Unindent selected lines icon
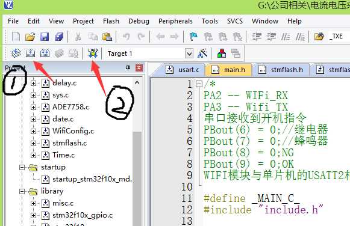 click(x=271, y=37)
